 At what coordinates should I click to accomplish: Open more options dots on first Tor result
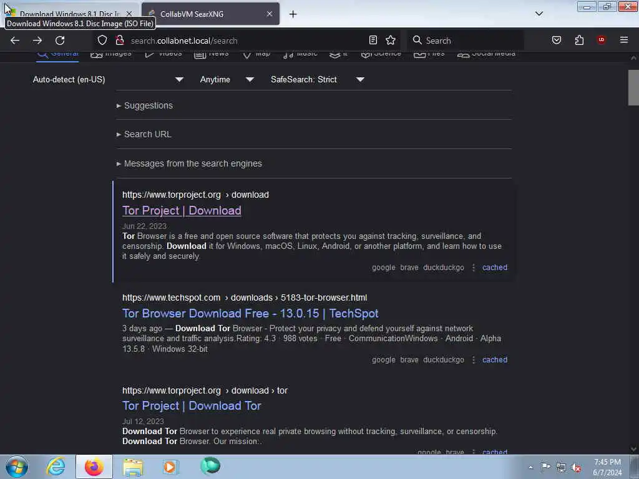474,268
